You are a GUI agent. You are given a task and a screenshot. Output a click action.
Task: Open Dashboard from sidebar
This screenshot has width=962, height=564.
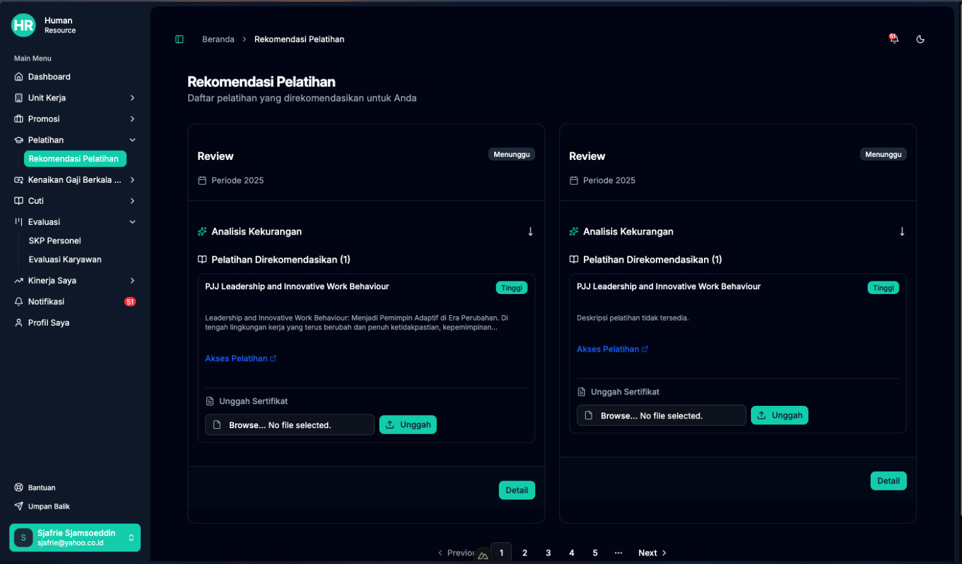click(x=49, y=77)
